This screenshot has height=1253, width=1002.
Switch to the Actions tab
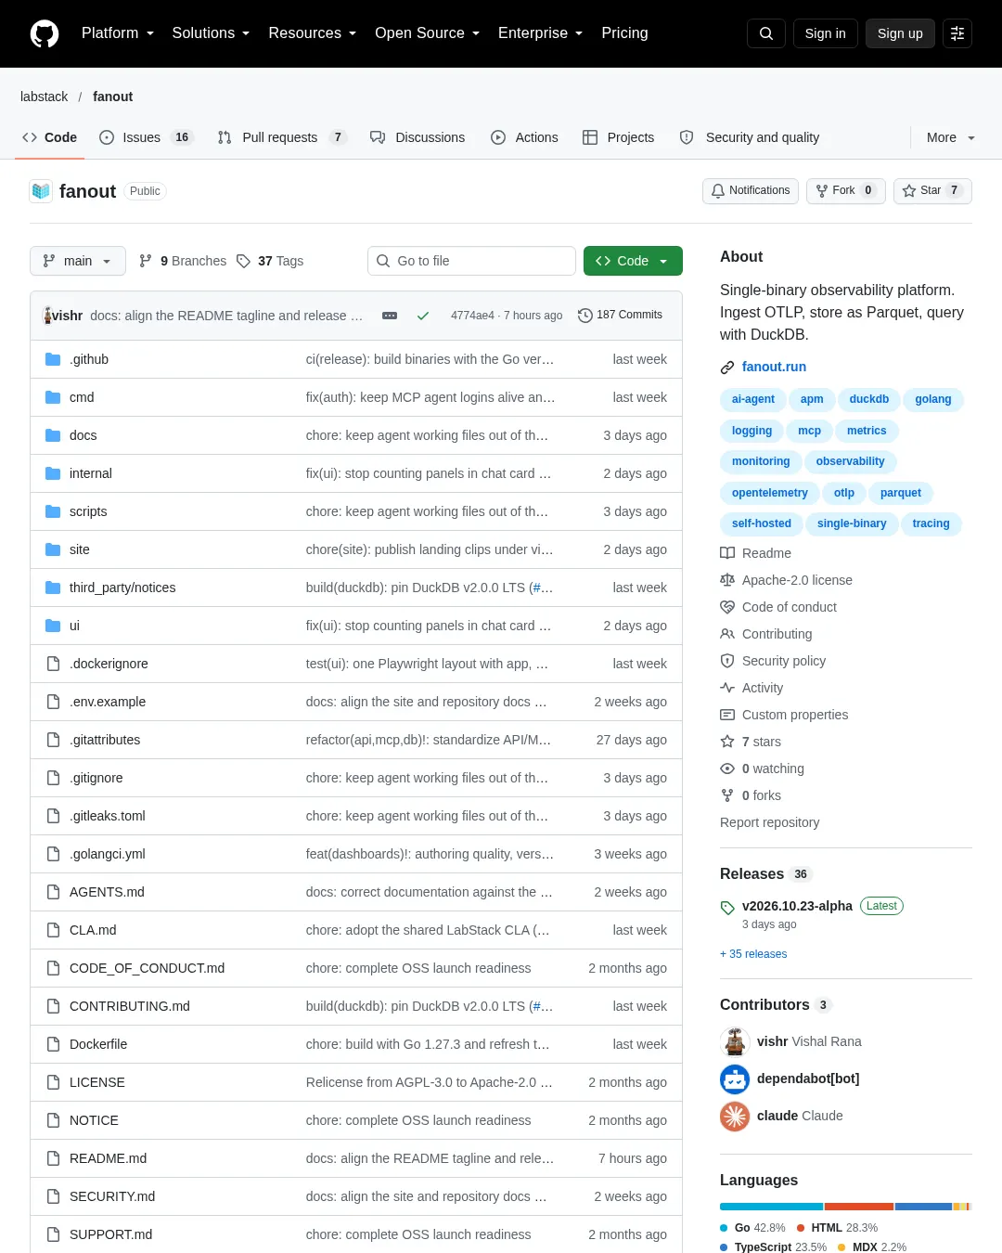click(525, 137)
